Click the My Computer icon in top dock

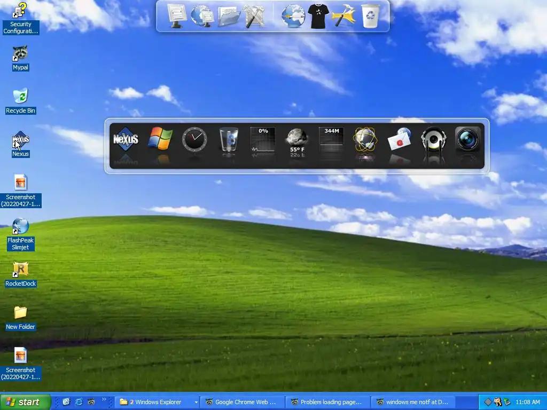point(177,16)
